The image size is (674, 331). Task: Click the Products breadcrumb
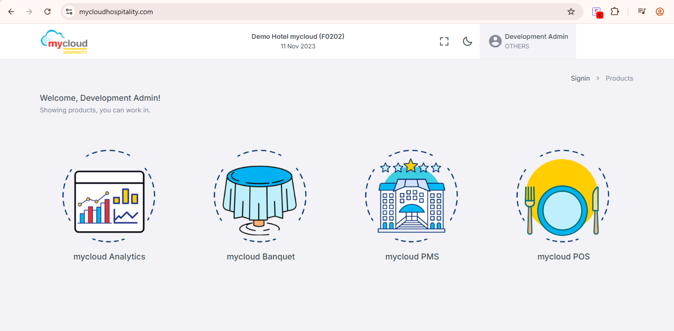[620, 78]
